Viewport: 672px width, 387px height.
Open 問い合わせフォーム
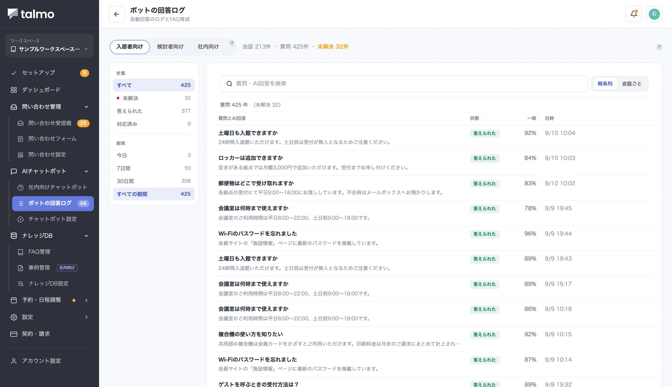click(53, 139)
